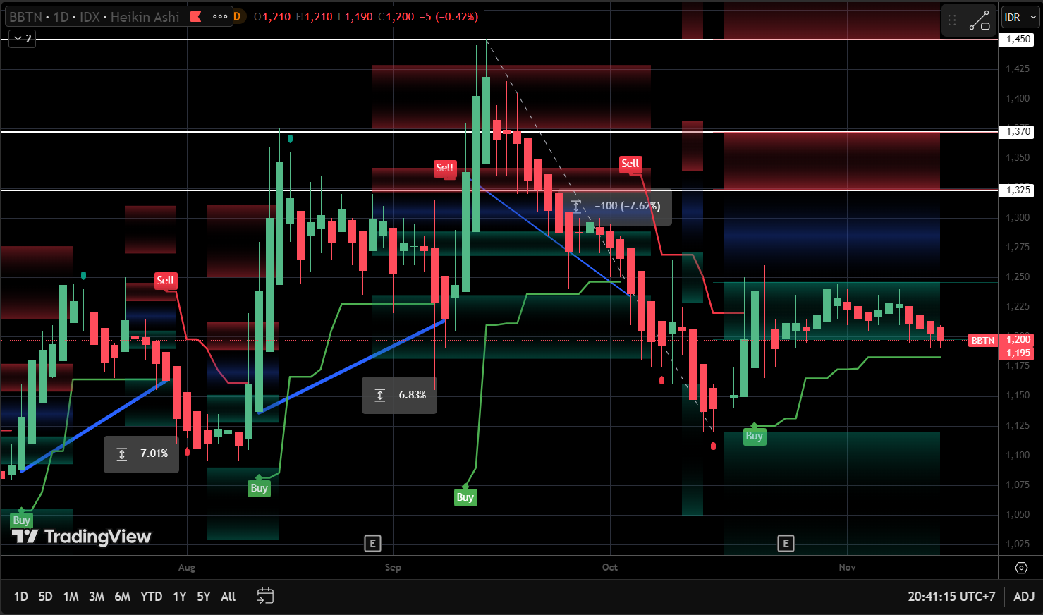Click the earnings E marker in late October

786,543
